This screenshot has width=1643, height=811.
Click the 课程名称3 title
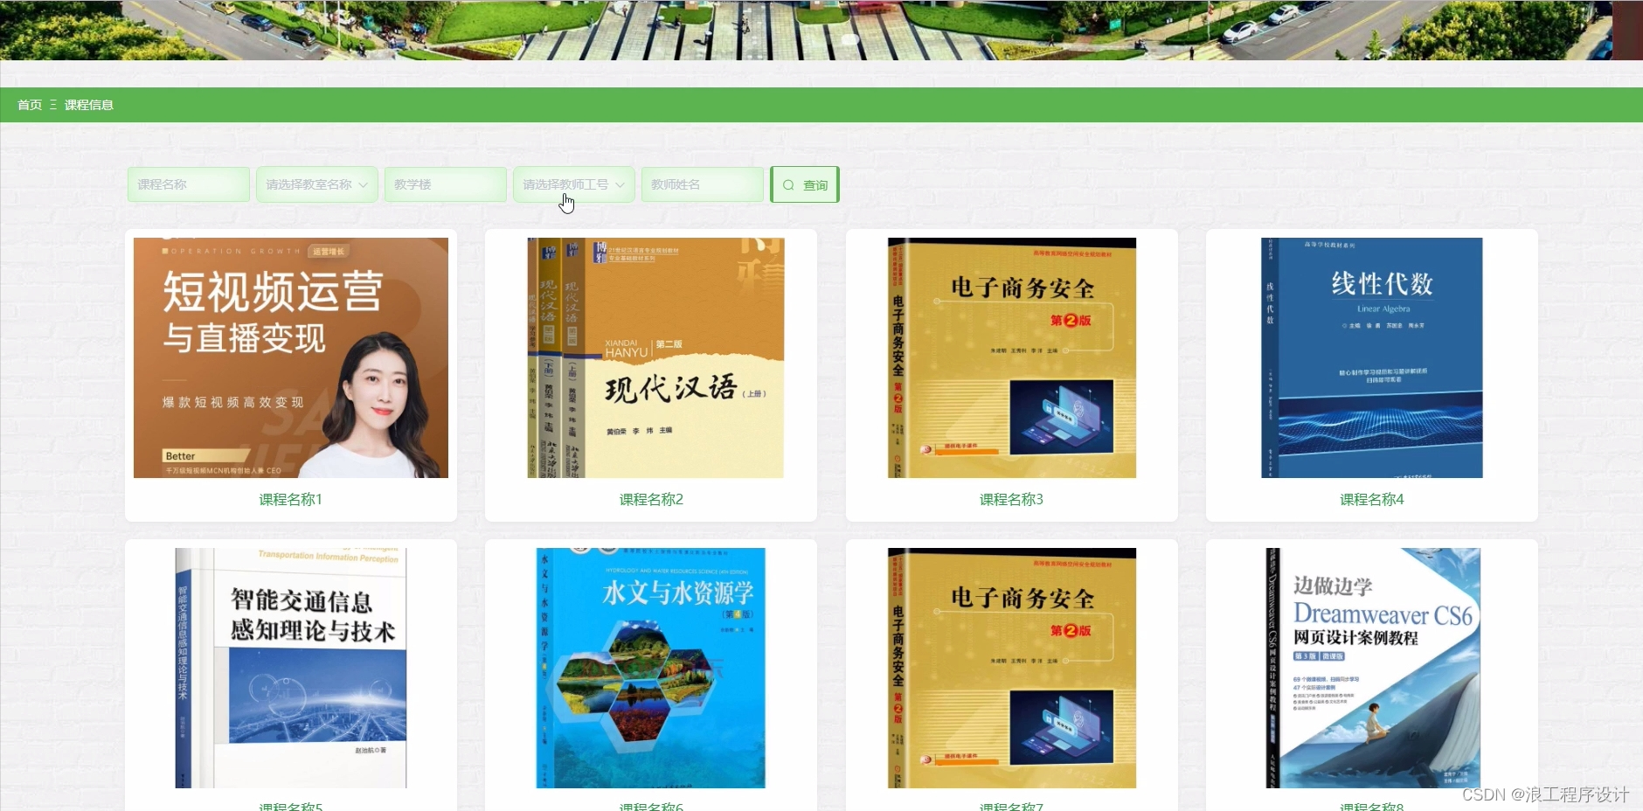[x=1012, y=499]
